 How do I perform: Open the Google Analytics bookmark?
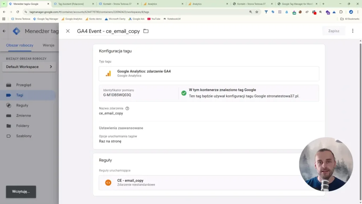pyautogui.click(x=71, y=19)
